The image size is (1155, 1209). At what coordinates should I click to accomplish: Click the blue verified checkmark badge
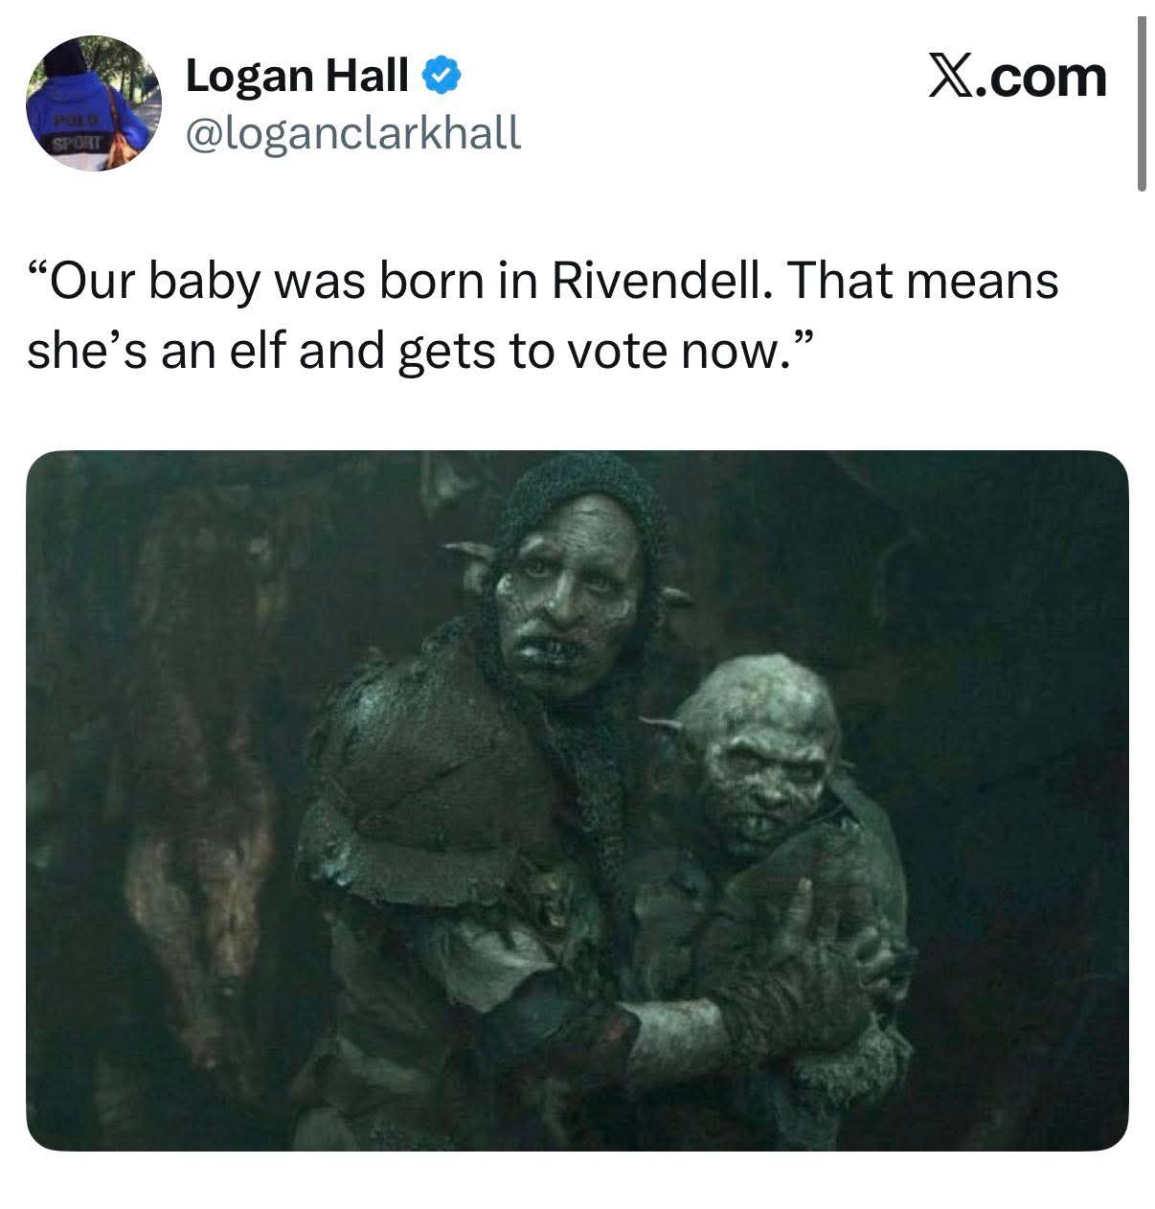pyautogui.click(x=441, y=75)
